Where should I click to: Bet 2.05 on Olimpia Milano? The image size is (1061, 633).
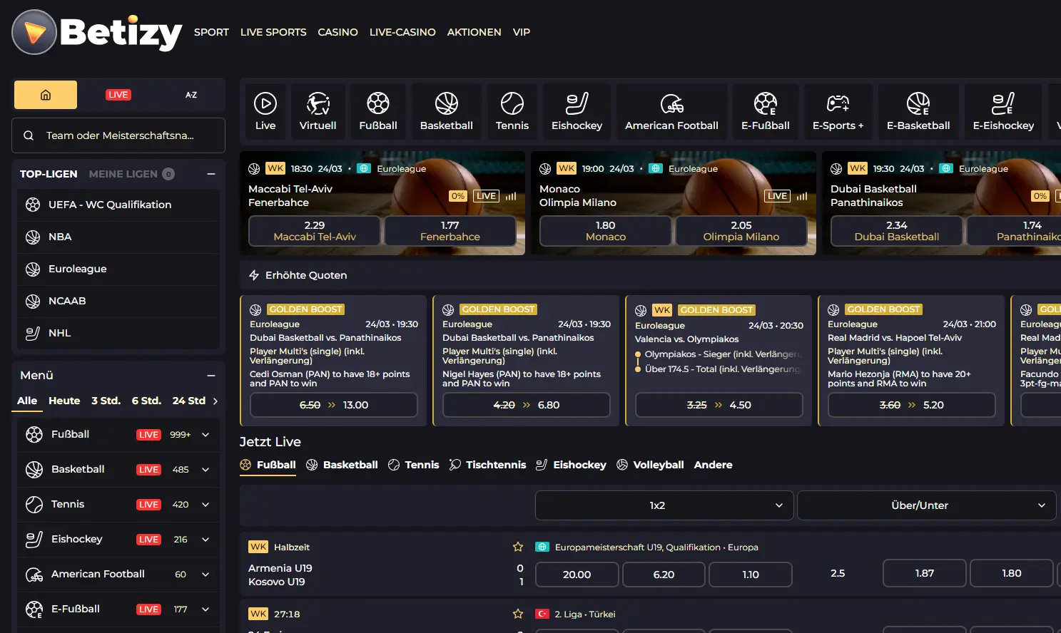741,231
